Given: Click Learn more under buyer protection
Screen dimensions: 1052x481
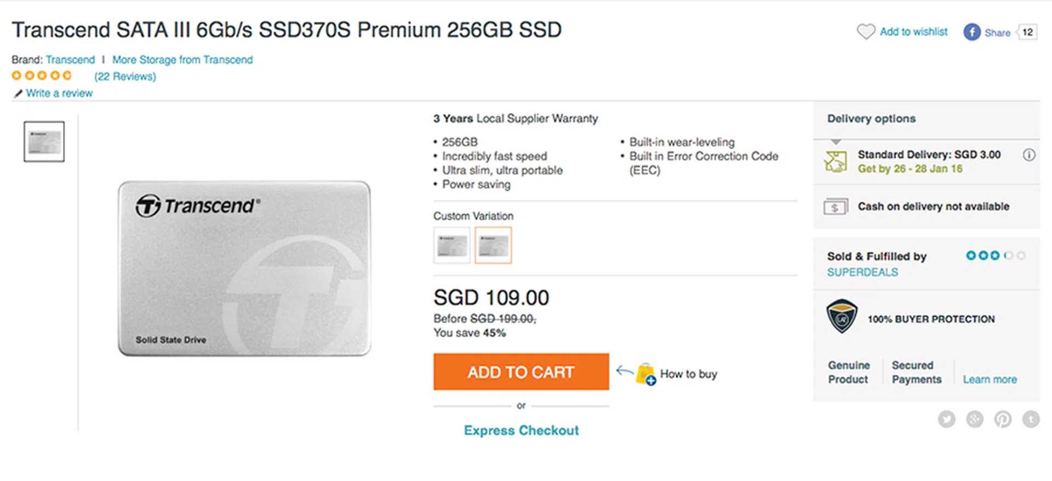Looking at the screenshot, I should click(990, 380).
